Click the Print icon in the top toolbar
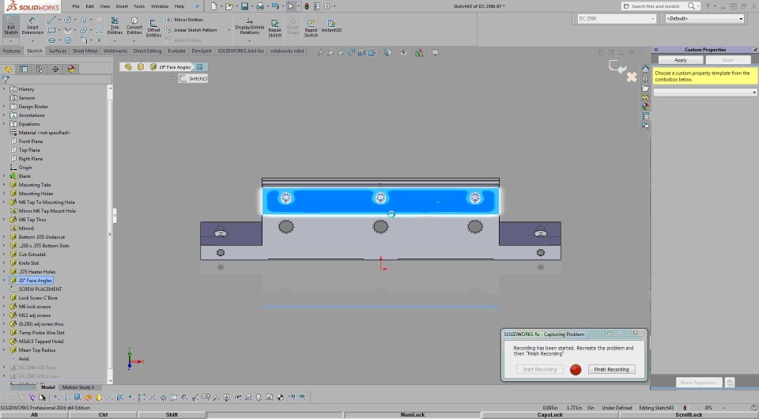This screenshot has height=419, width=759. (x=260, y=6)
